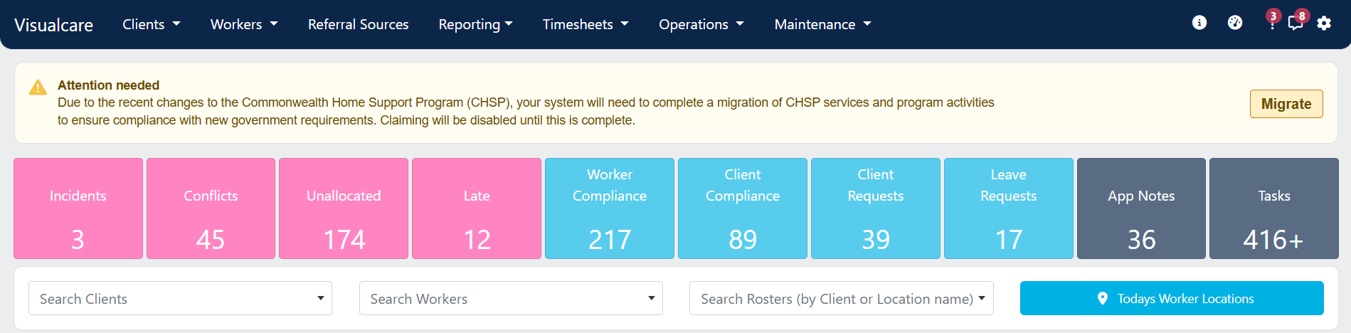Open the dashboard gauge icon
The width and height of the screenshot is (1351, 333).
[x=1235, y=23]
